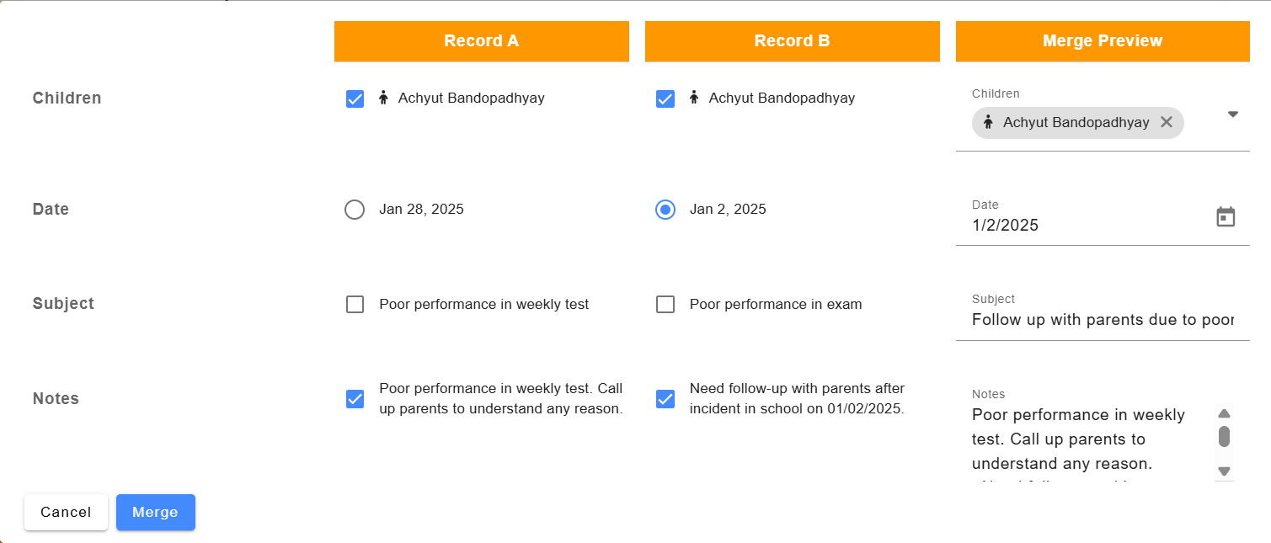Viewport: 1271px width, 543px height.
Task: Click the person icon inside the Children chip
Action: click(x=986, y=122)
